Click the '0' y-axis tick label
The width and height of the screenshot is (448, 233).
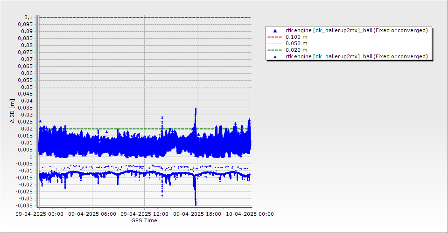[31, 157]
